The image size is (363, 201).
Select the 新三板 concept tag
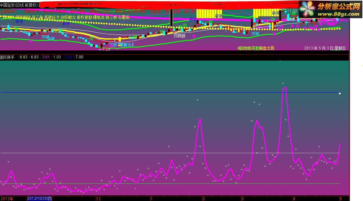(x=111, y=17)
